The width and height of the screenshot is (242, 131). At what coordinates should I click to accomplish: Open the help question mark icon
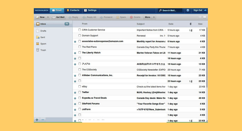click(188, 10)
